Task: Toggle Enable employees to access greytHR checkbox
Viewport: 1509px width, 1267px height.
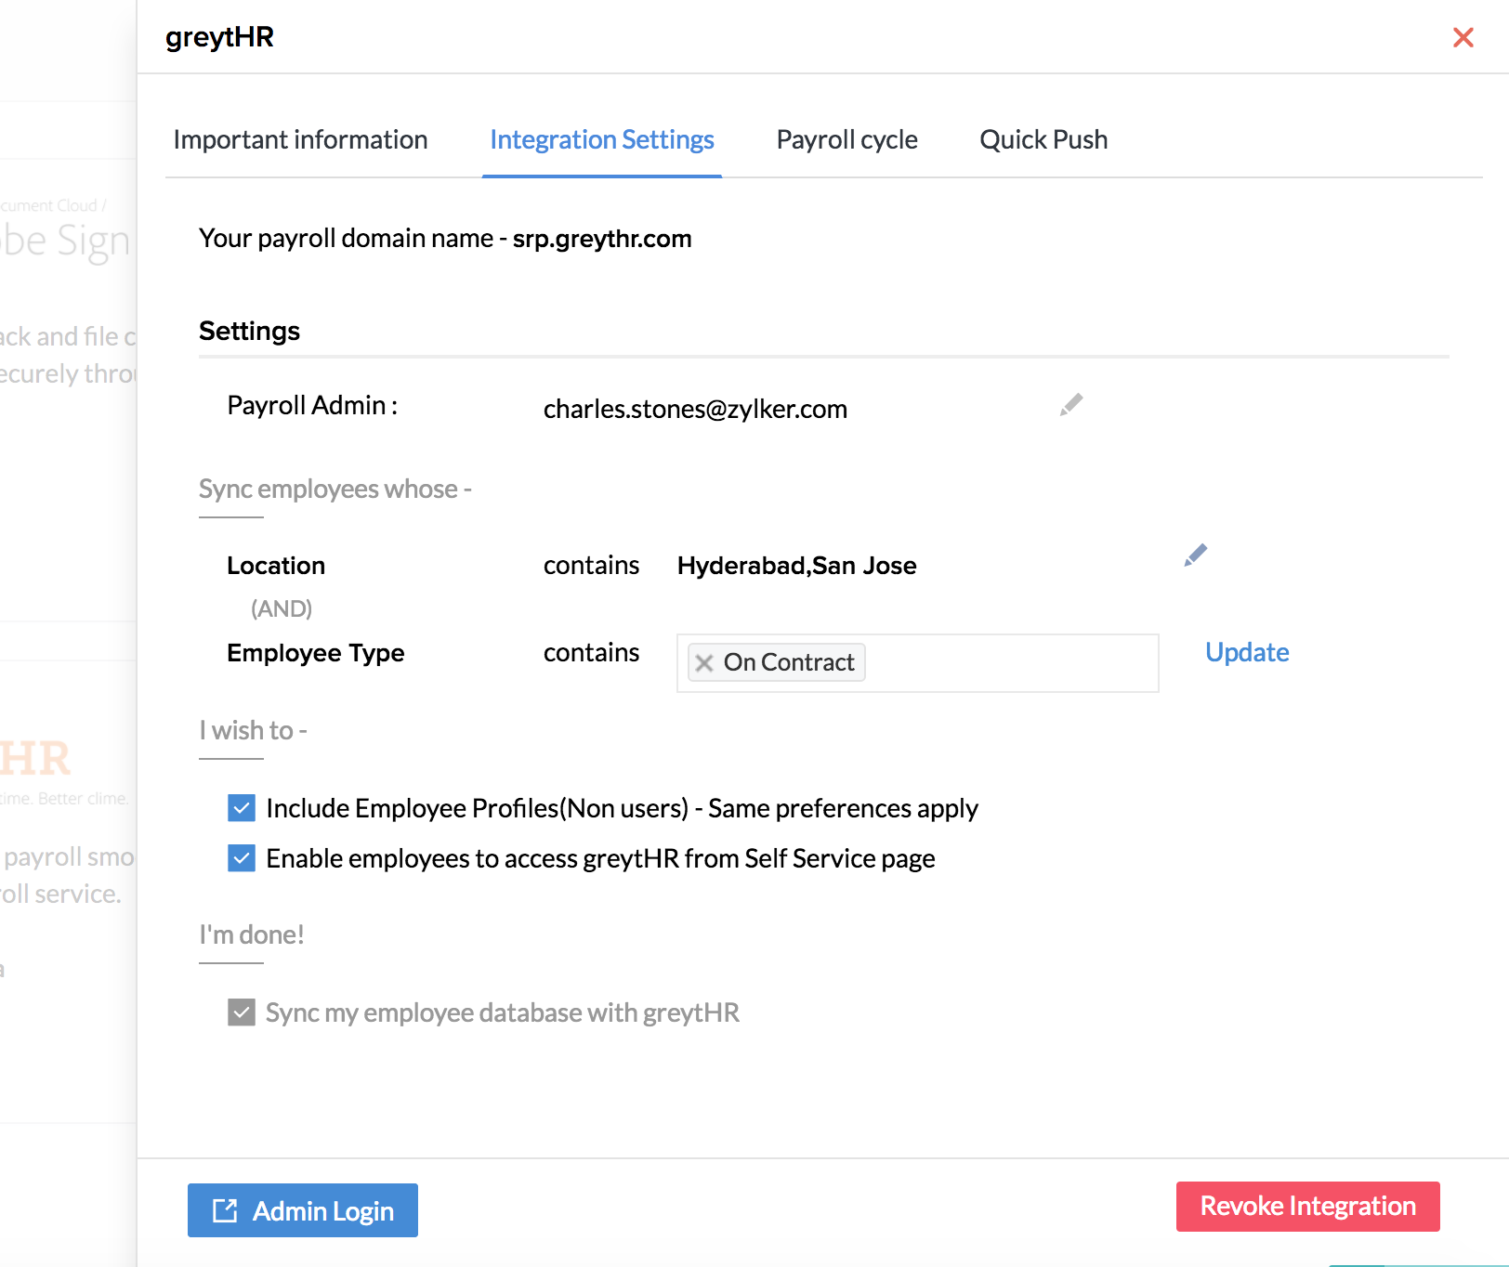Action: tap(242, 858)
